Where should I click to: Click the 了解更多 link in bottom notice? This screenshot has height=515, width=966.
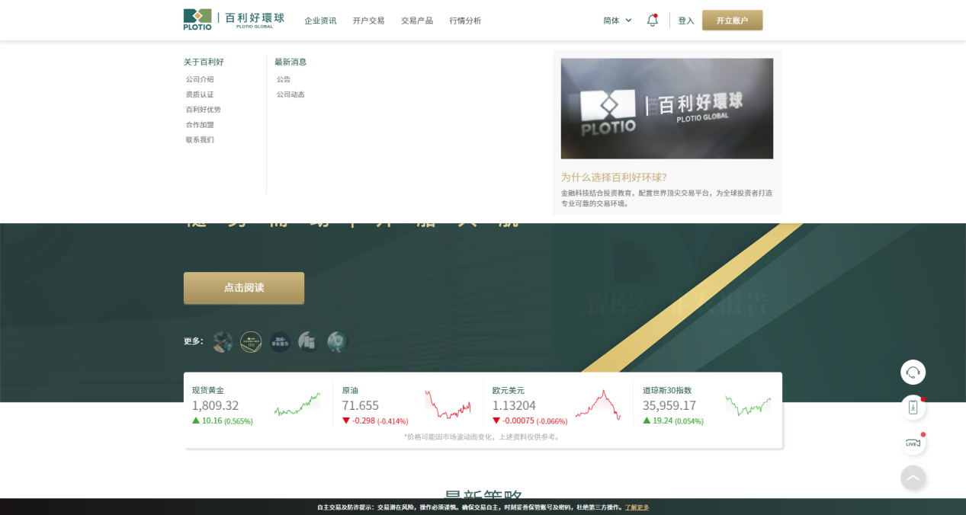(x=637, y=507)
